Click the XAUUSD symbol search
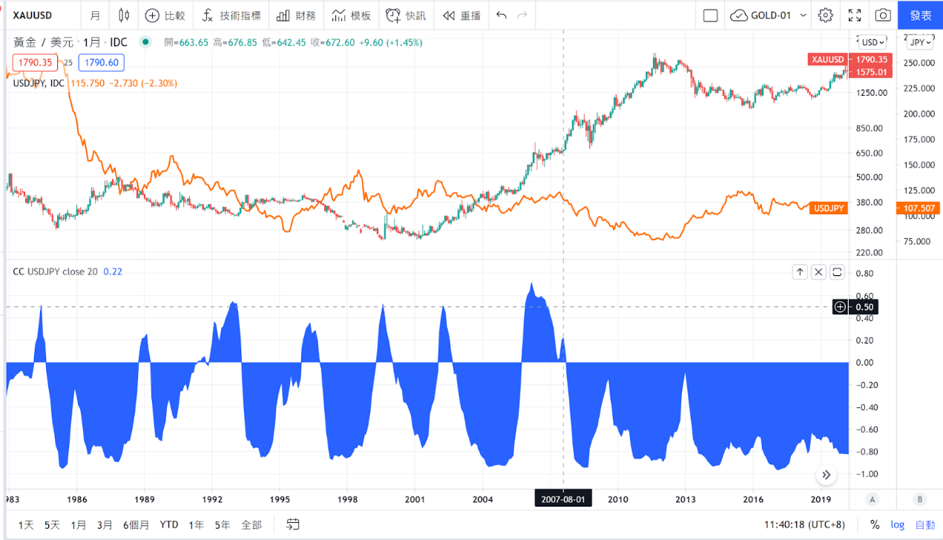Viewport: 943px width, 540px height. pyautogui.click(x=33, y=15)
